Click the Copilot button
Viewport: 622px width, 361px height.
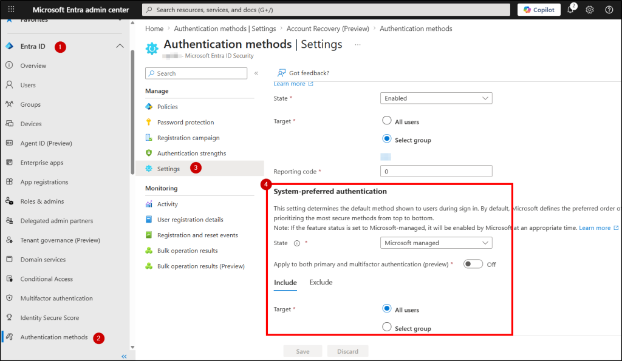pos(538,10)
